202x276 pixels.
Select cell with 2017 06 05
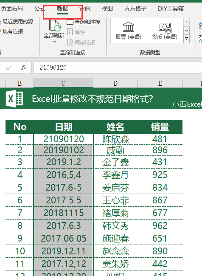pyautogui.click(x=63, y=238)
